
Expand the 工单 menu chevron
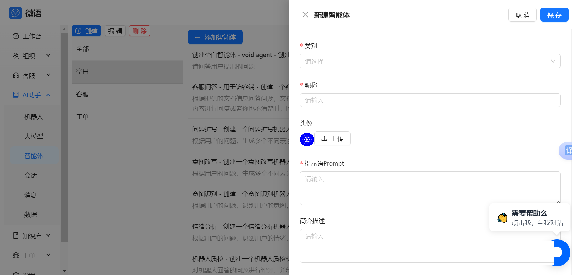pyautogui.click(x=48, y=255)
